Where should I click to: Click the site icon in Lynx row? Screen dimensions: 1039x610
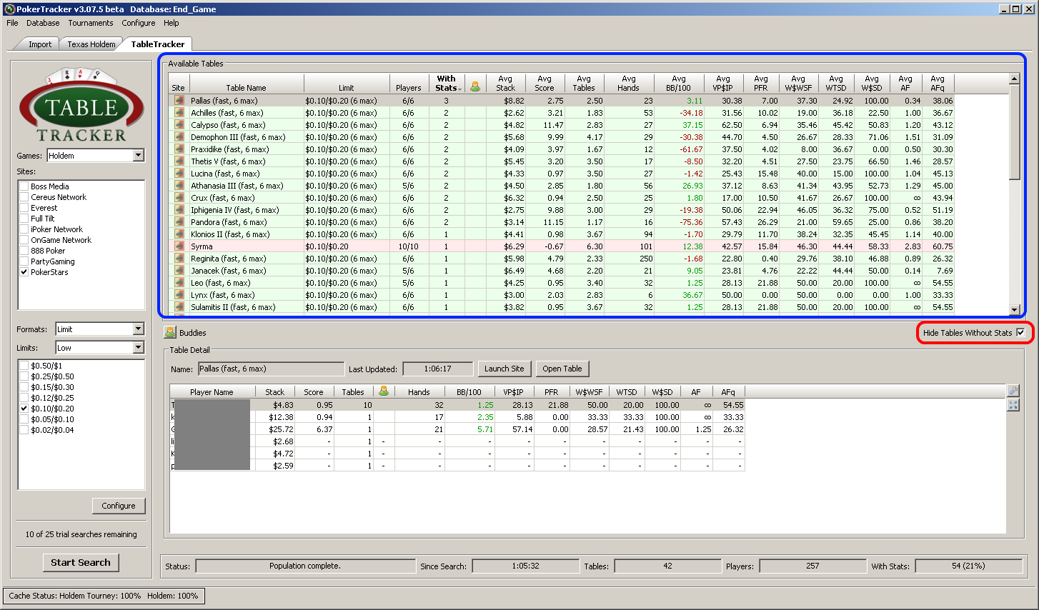[179, 295]
